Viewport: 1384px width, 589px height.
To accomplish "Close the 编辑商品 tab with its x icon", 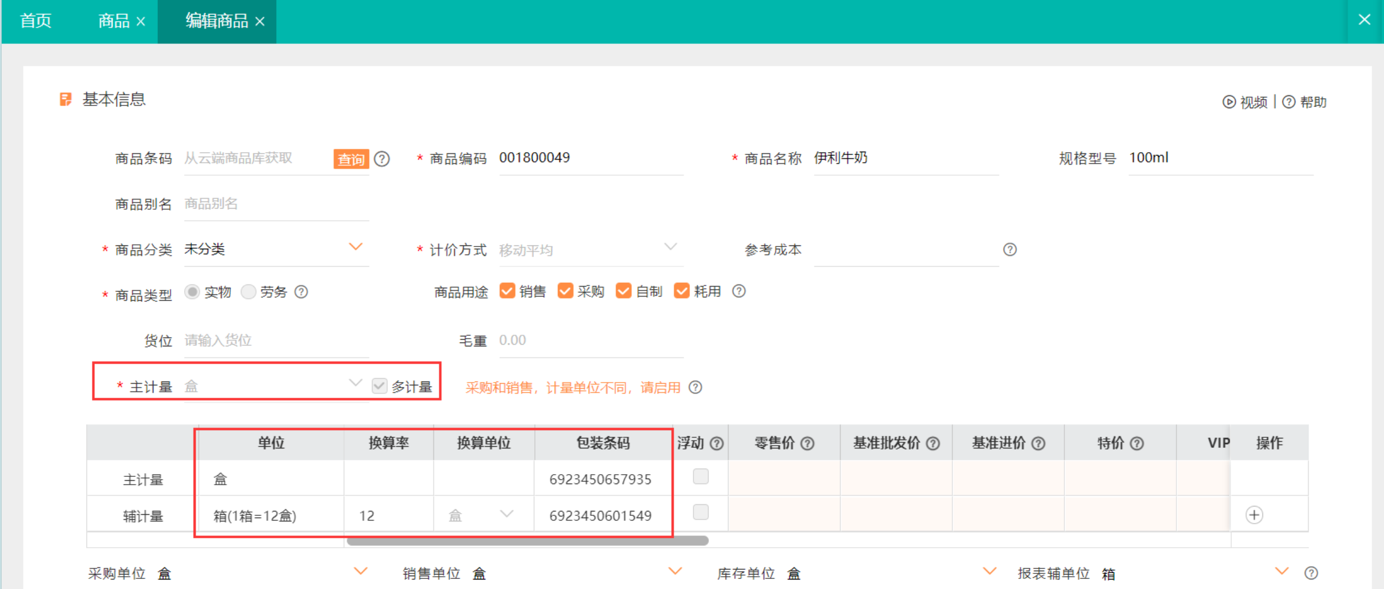I will 260,22.
